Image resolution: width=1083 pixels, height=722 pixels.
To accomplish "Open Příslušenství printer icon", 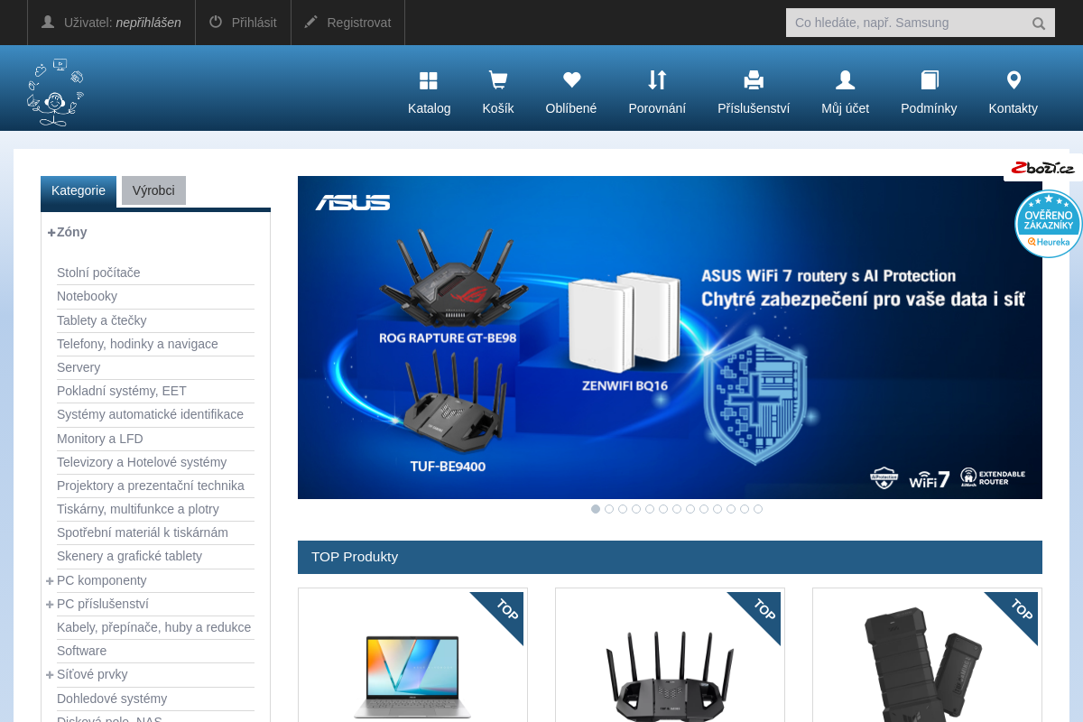I will [x=754, y=80].
